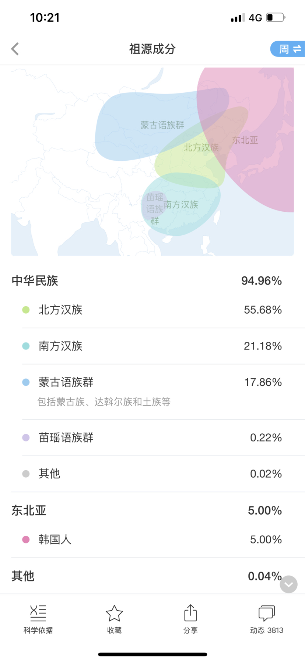This screenshot has height=662, width=305.
Task: Expand the 其他 0.04% category row
Action: [152, 576]
